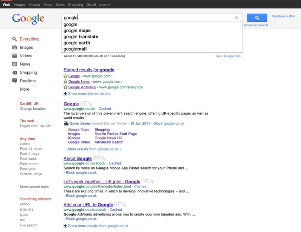Open the SafeSearch off dropdown

(x=283, y=16)
